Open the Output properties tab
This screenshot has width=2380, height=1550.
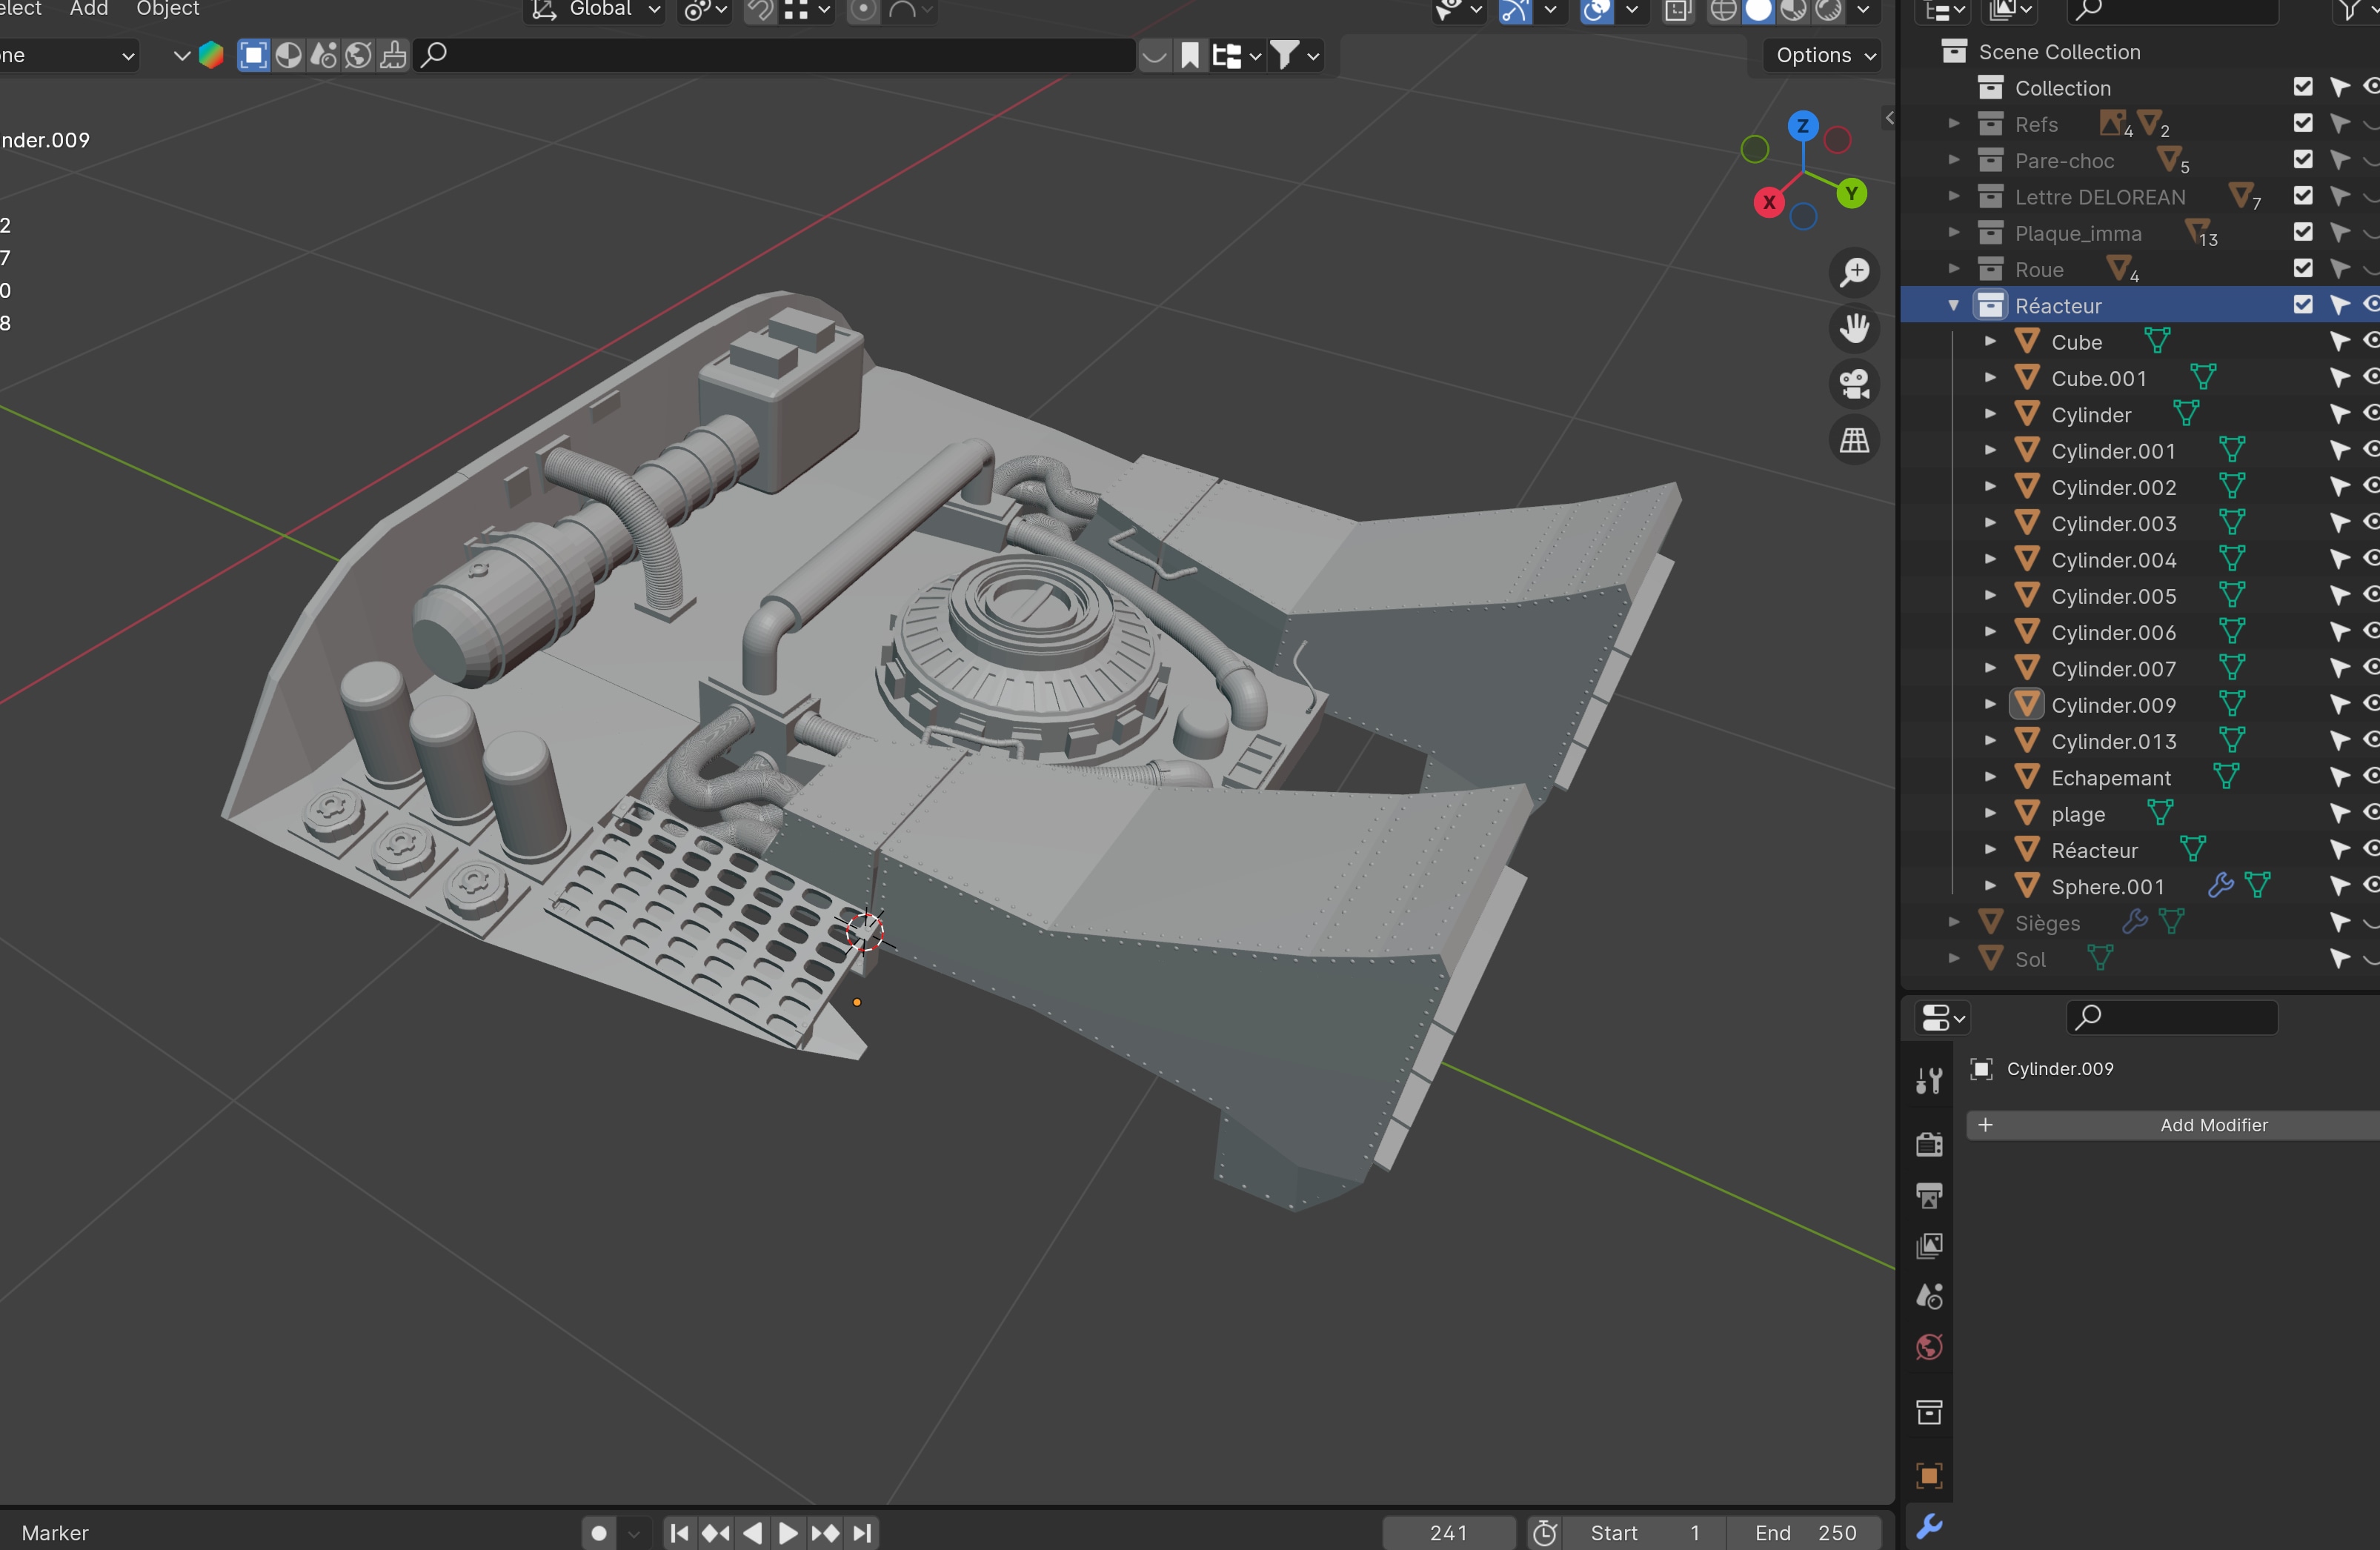1929,1195
